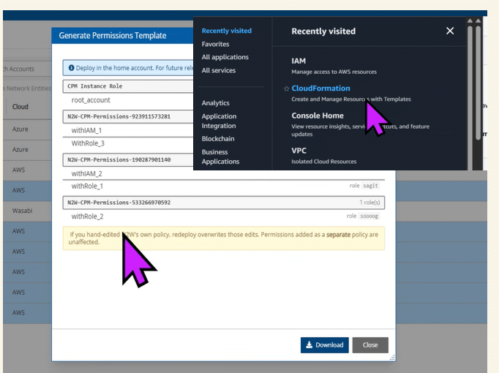The width and height of the screenshot is (499, 373).
Task: Sort by the Cloud column header
Action: pos(20,107)
